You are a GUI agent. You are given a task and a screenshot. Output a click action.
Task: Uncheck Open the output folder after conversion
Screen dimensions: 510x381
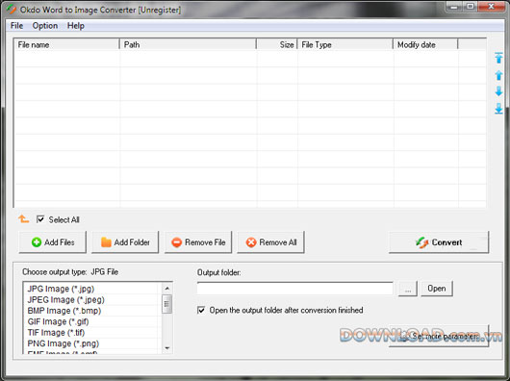201,310
